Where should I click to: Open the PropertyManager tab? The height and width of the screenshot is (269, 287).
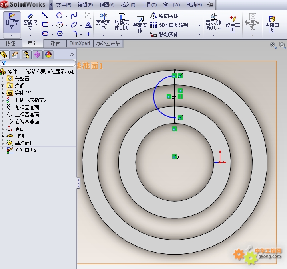(x=15, y=55)
